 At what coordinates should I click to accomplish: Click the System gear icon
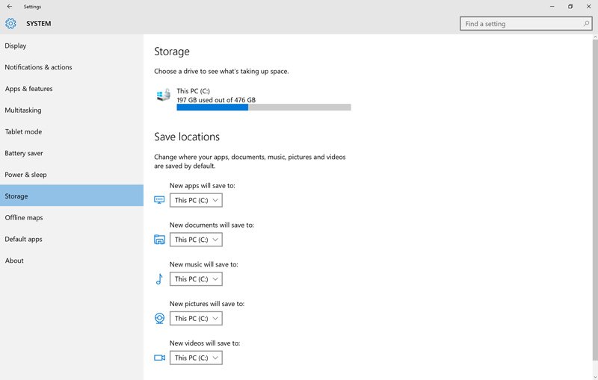(x=10, y=23)
